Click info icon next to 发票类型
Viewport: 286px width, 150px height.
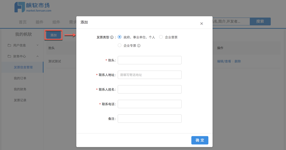coord(112,37)
